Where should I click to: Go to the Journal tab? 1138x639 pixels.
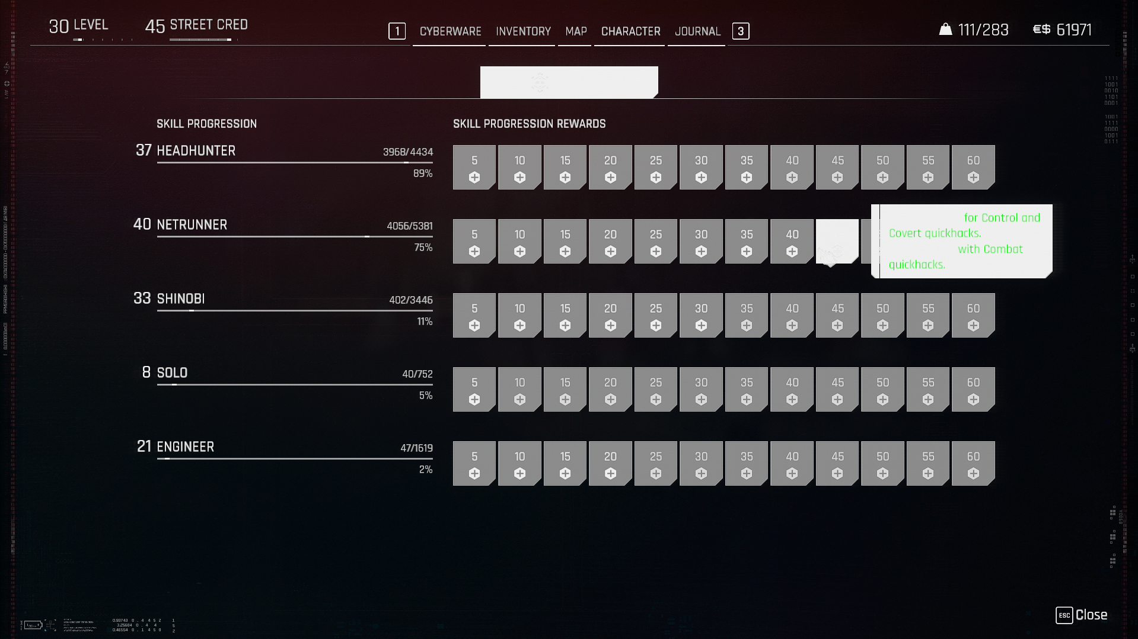[697, 31]
